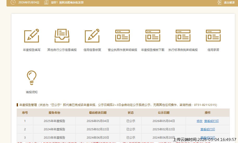This screenshot has width=238, height=143.
Task: Click last-modified date 2024年06月20日
Action: click(98, 138)
